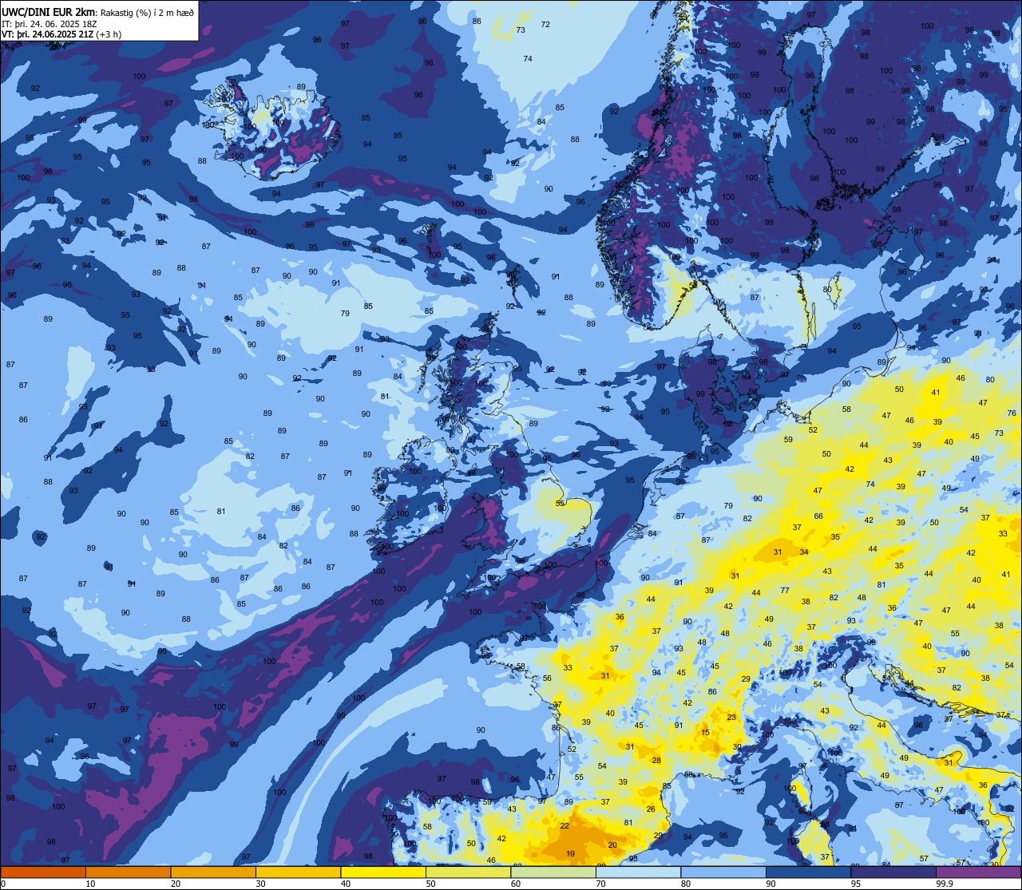The height and width of the screenshot is (890, 1022).
Task: Click the humidity value "15" in southern France
Action: click(705, 733)
